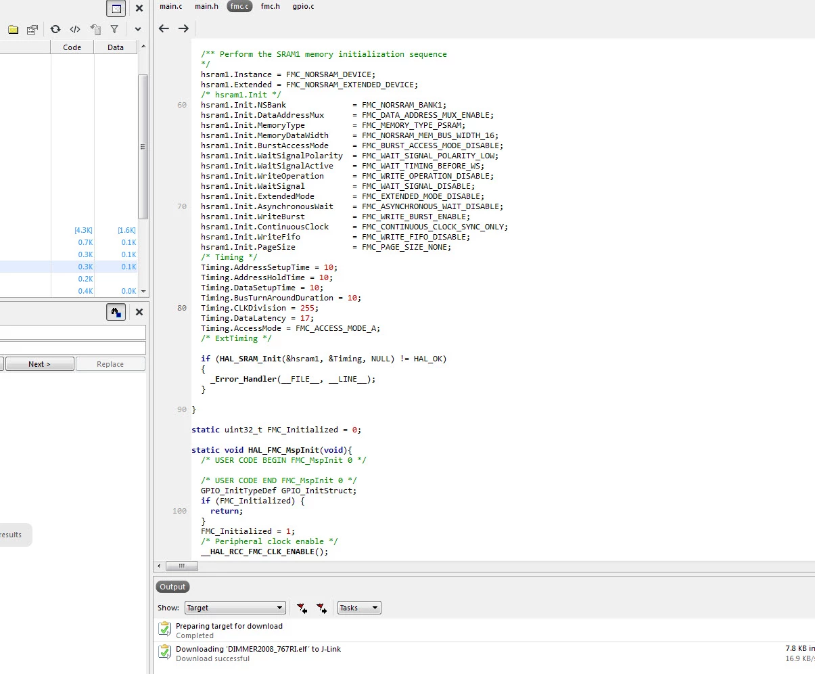Click the server with arrow toolbar icon
This screenshot has width=815, height=674.
(95, 29)
